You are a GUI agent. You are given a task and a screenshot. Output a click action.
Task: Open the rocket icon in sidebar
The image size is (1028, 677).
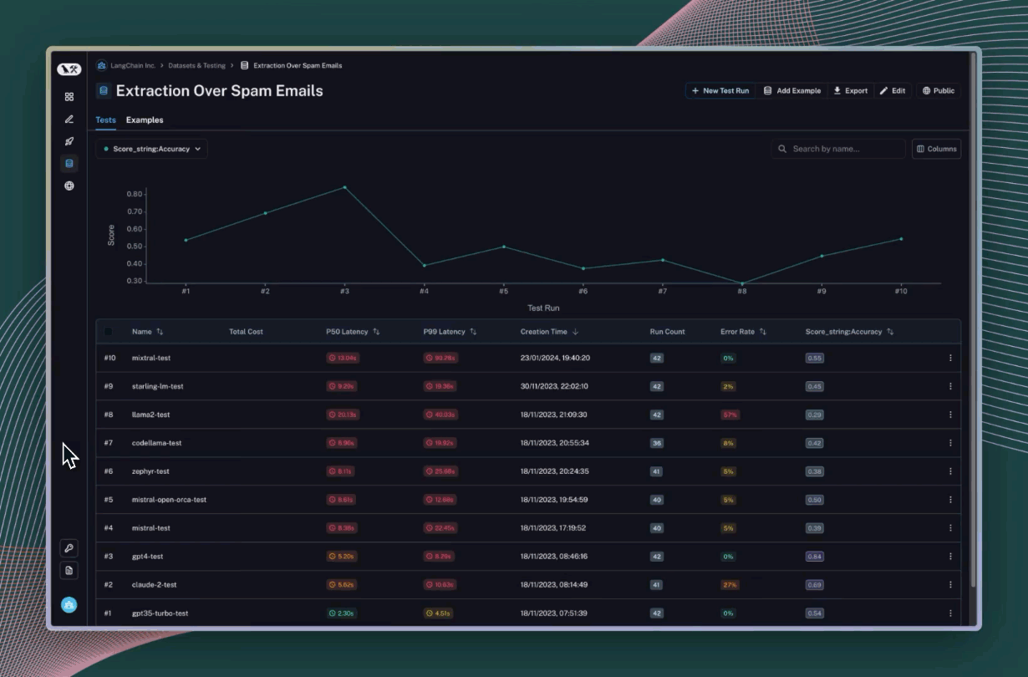click(x=69, y=141)
